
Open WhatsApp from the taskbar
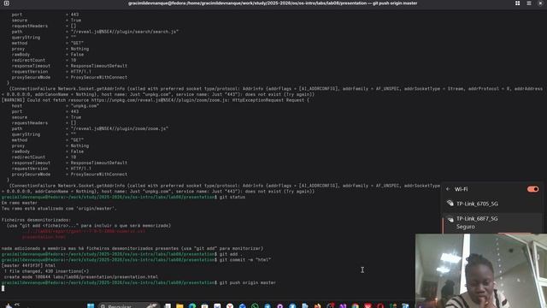(255, 305)
